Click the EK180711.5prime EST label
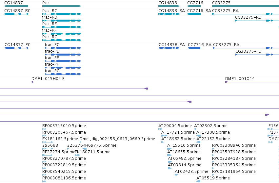 [x=92, y=152]
